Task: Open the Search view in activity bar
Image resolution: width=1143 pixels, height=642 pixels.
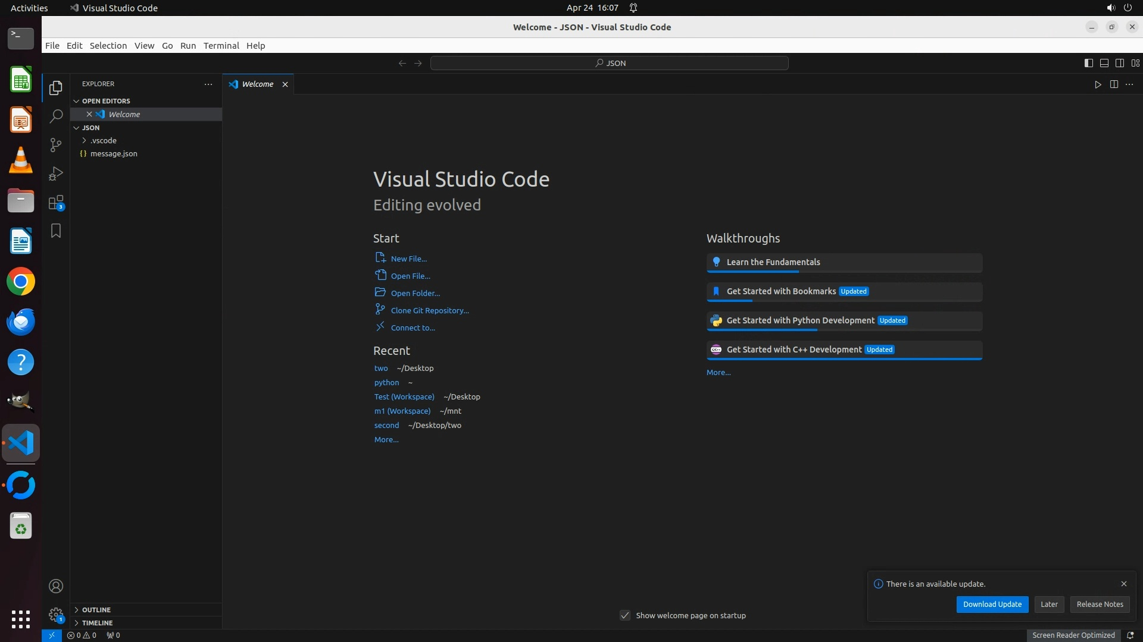Action: 56,117
